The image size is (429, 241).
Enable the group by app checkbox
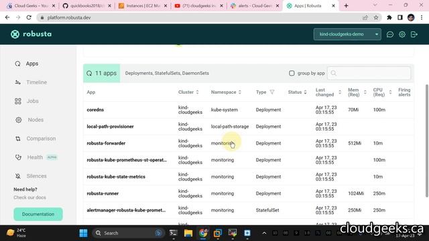coord(292,73)
